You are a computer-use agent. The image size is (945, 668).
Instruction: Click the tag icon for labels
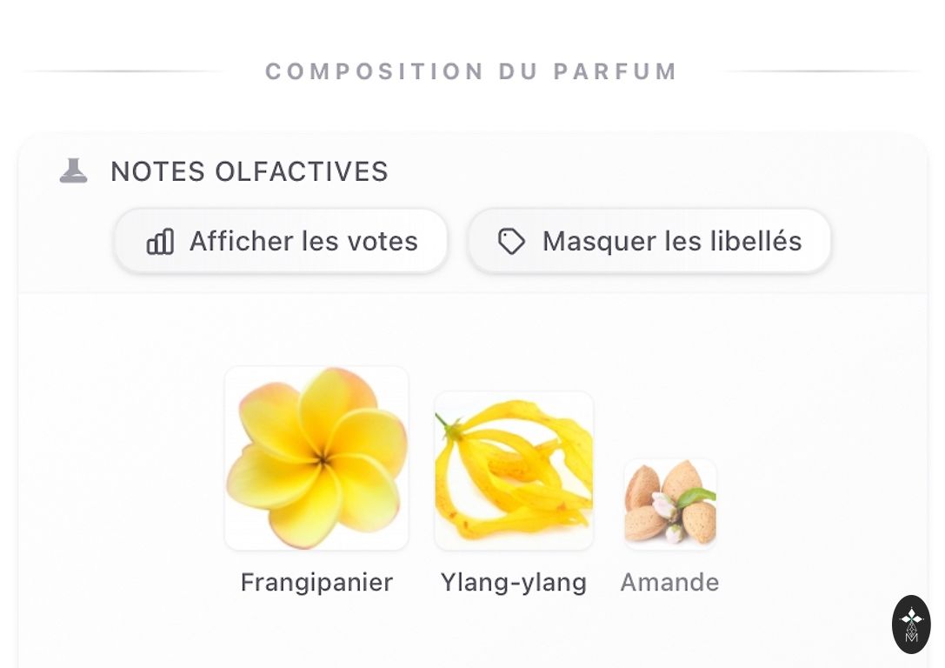tap(511, 241)
